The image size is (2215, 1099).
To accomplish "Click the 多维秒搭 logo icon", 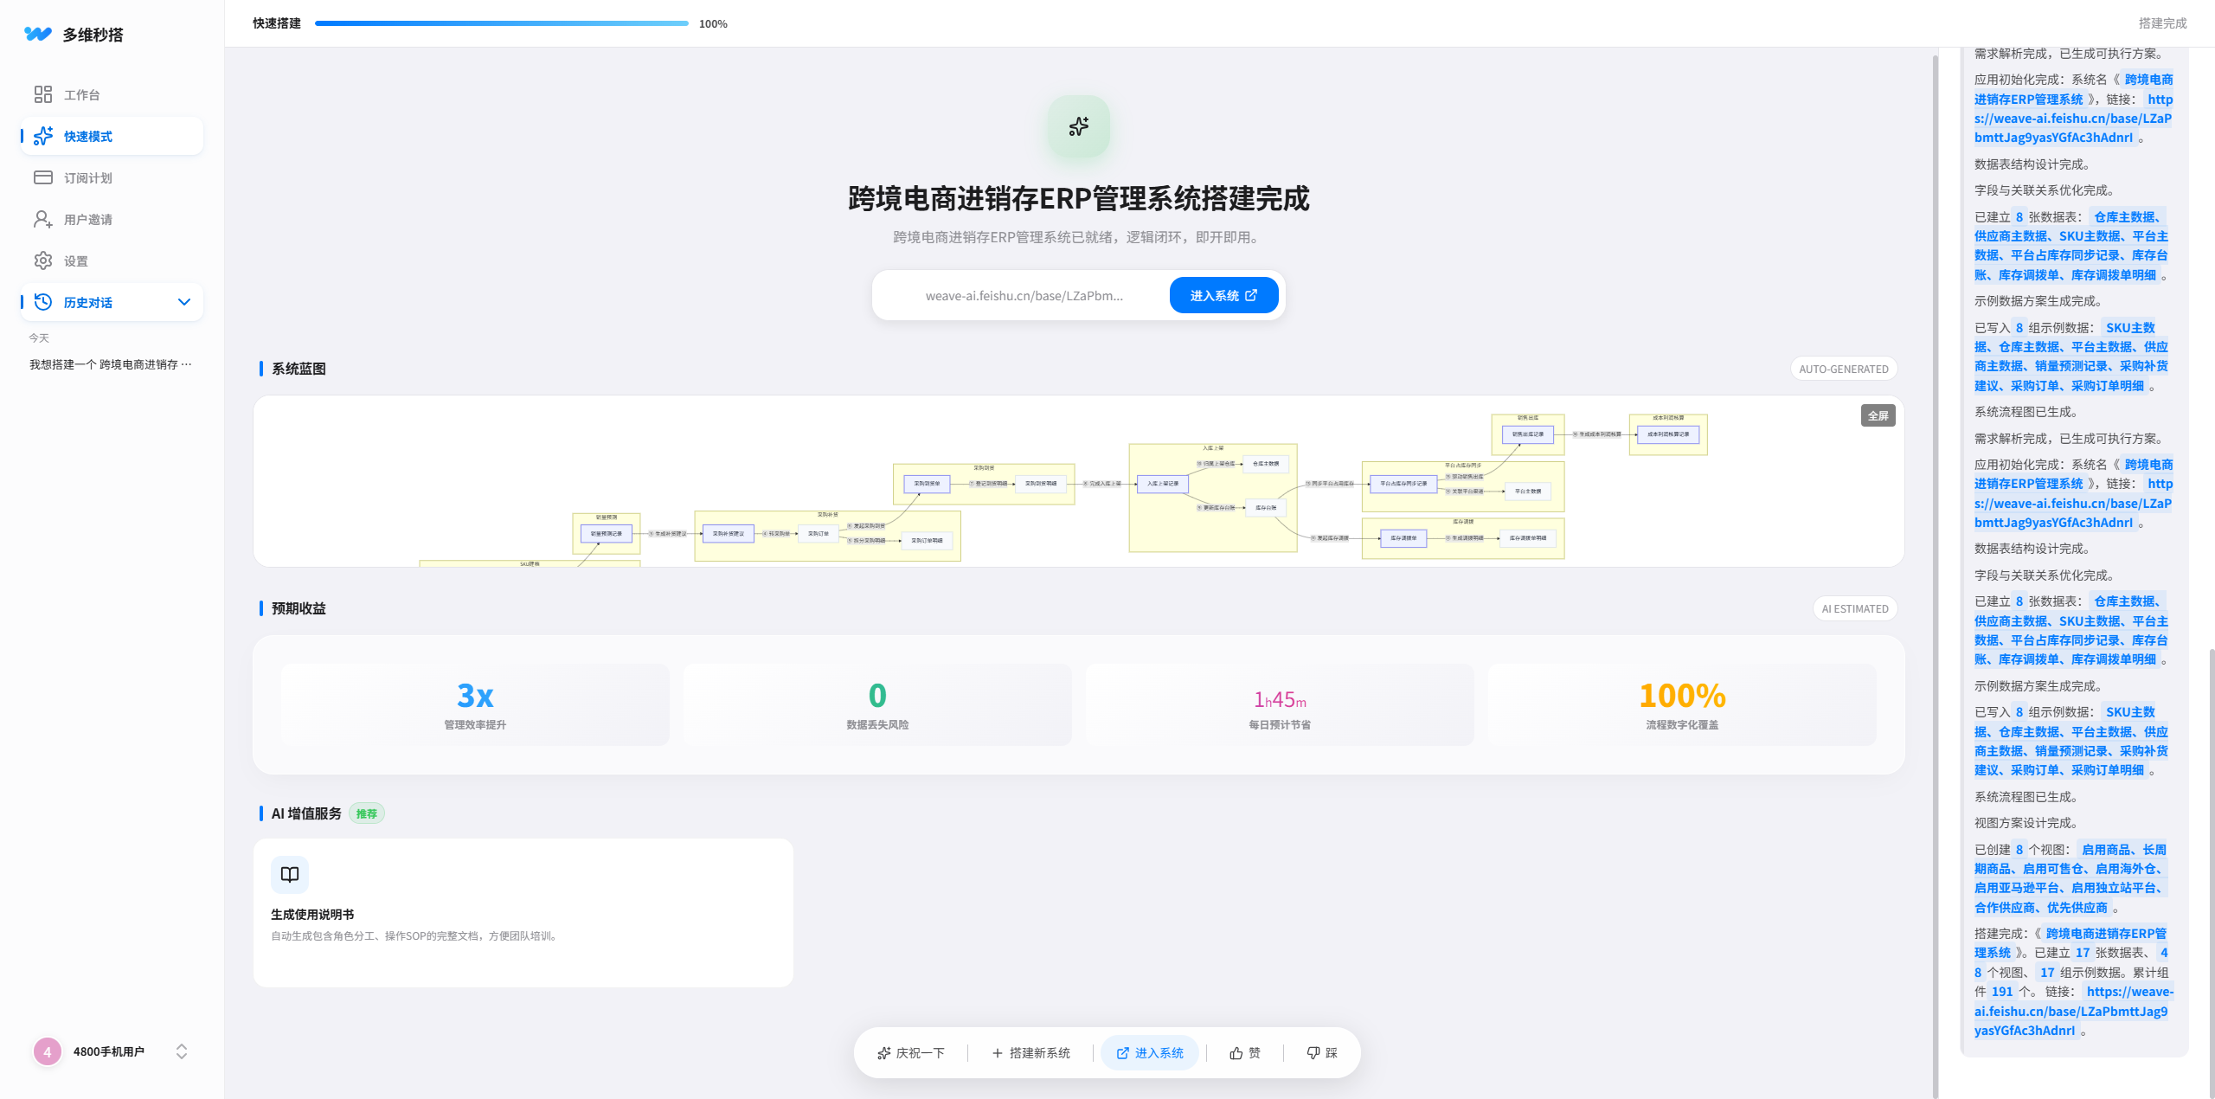I will (x=38, y=34).
